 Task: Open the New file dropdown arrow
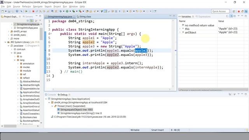click(6, 11)
